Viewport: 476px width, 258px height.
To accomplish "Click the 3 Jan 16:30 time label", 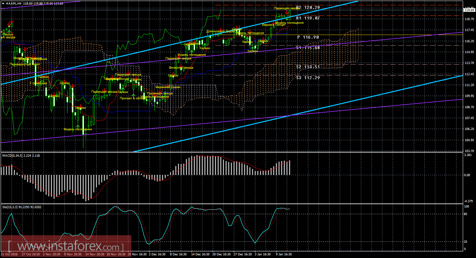I will click(263, 255).
